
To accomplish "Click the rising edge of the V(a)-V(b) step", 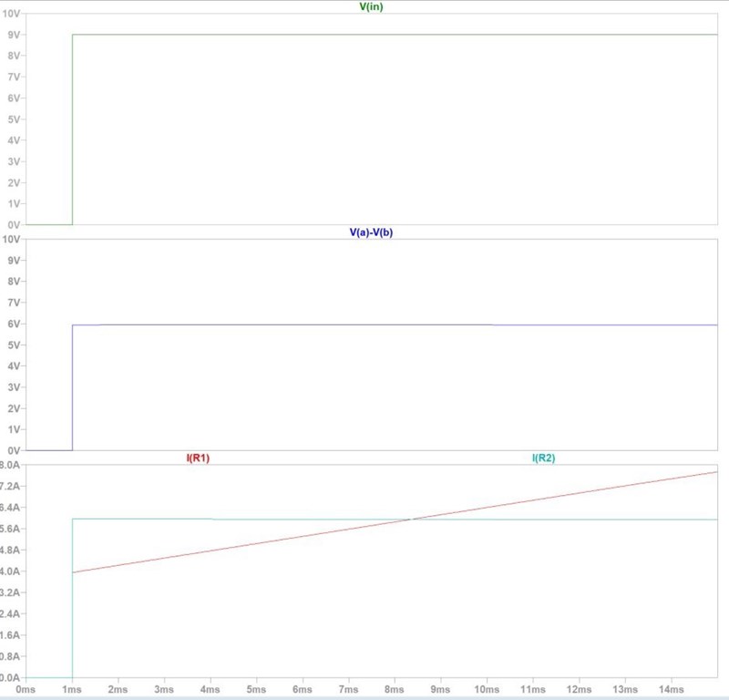I will pos(73,387).
